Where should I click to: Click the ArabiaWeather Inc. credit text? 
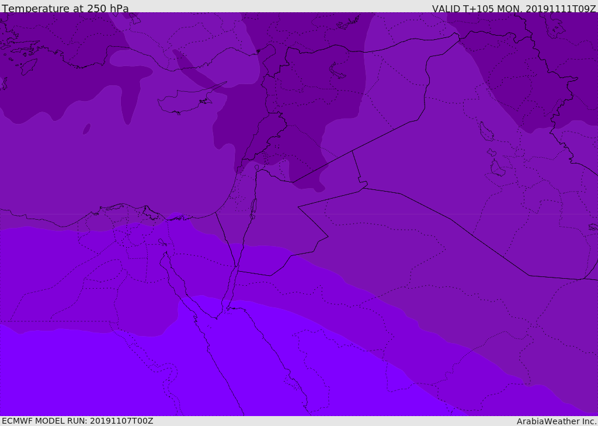(x=556, y=421)
